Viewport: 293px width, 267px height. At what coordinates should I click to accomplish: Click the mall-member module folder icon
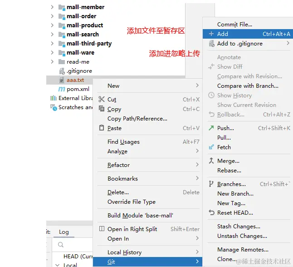point(62,7)
